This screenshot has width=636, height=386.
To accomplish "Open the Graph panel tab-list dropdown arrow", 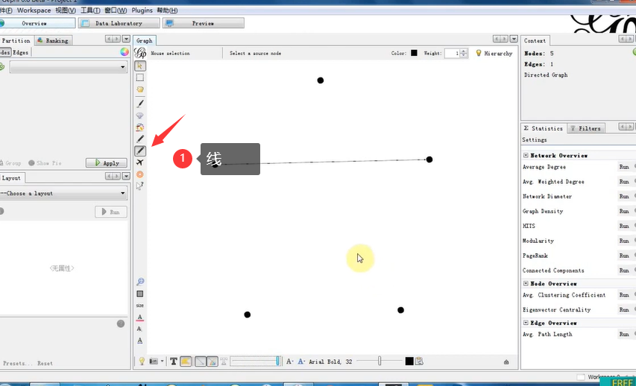I will (514, 39).
